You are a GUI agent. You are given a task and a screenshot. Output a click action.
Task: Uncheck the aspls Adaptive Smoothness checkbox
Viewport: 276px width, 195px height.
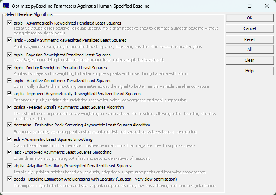[x=9, y=80]
